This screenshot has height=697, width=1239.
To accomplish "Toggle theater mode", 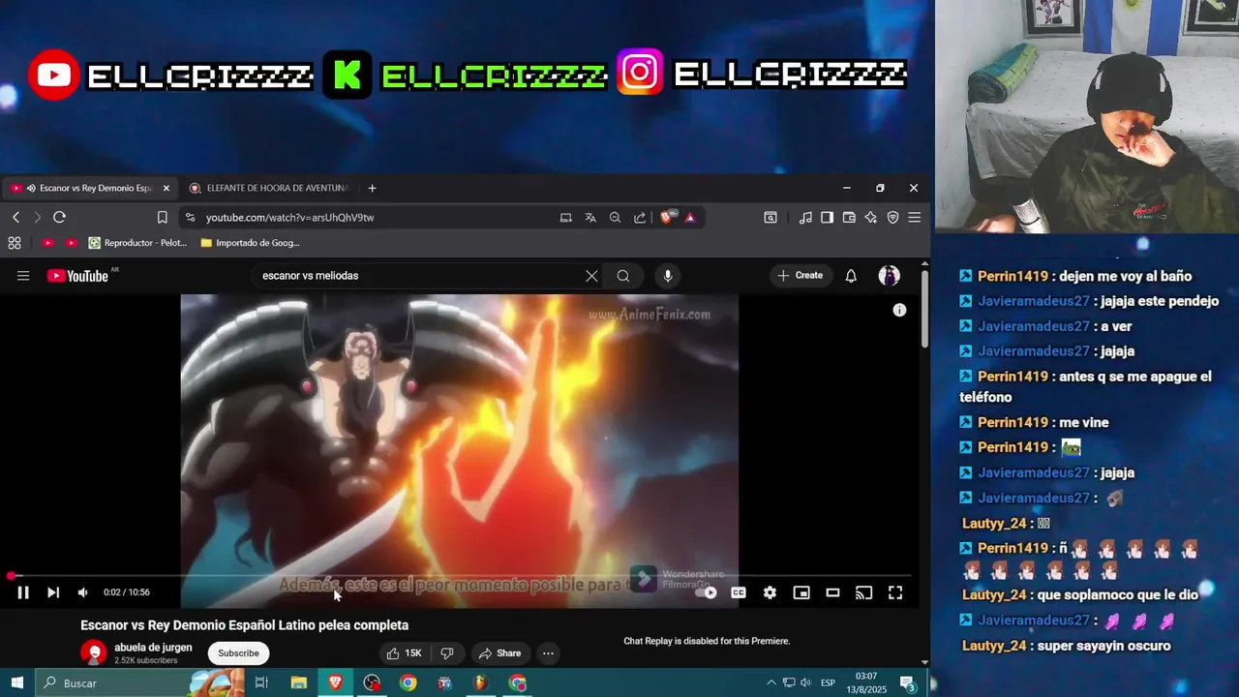I will point(832,592).
